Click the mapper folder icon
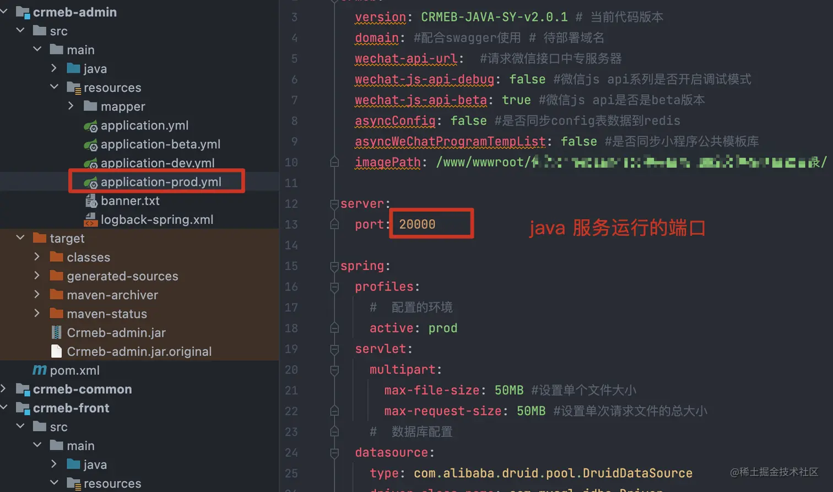 90,106
